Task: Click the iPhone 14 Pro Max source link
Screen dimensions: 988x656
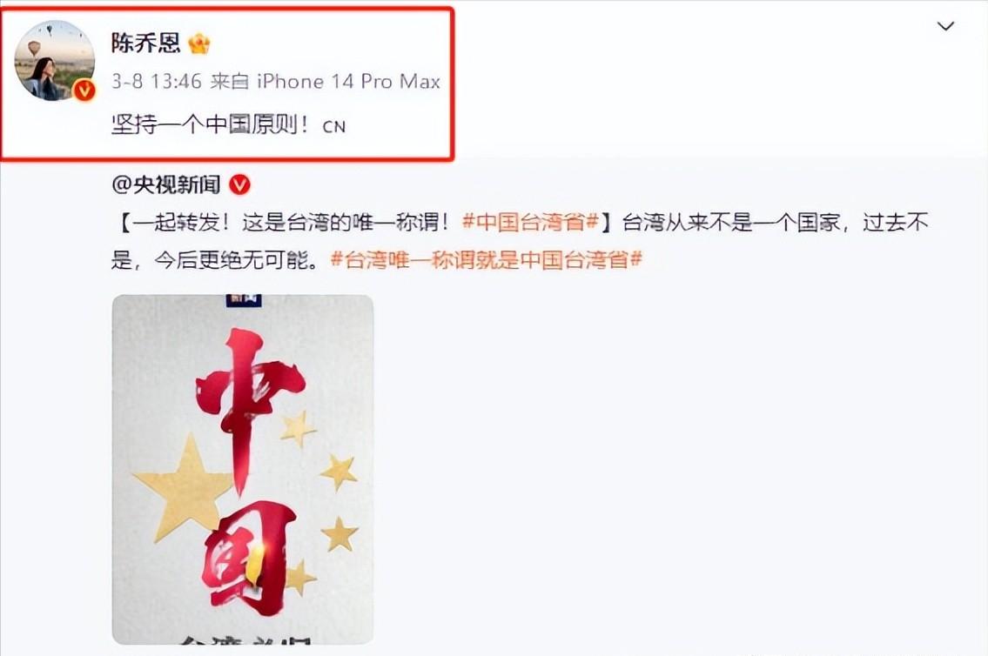Action: click(x=348, y=81)
